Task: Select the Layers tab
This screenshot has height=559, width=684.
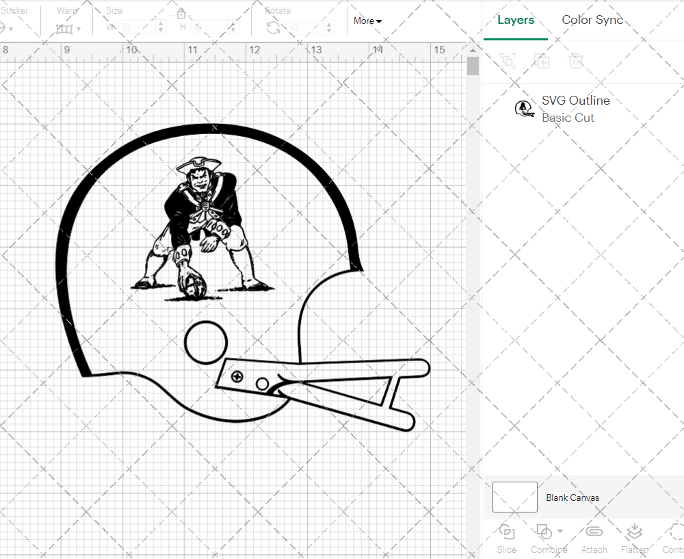Action: (x=516, y=20)
